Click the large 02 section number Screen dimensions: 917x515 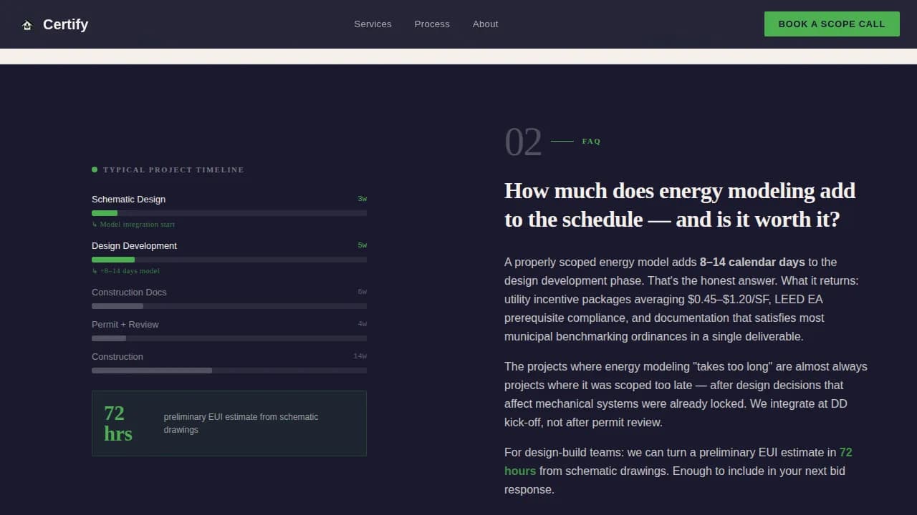coord(523,142)
